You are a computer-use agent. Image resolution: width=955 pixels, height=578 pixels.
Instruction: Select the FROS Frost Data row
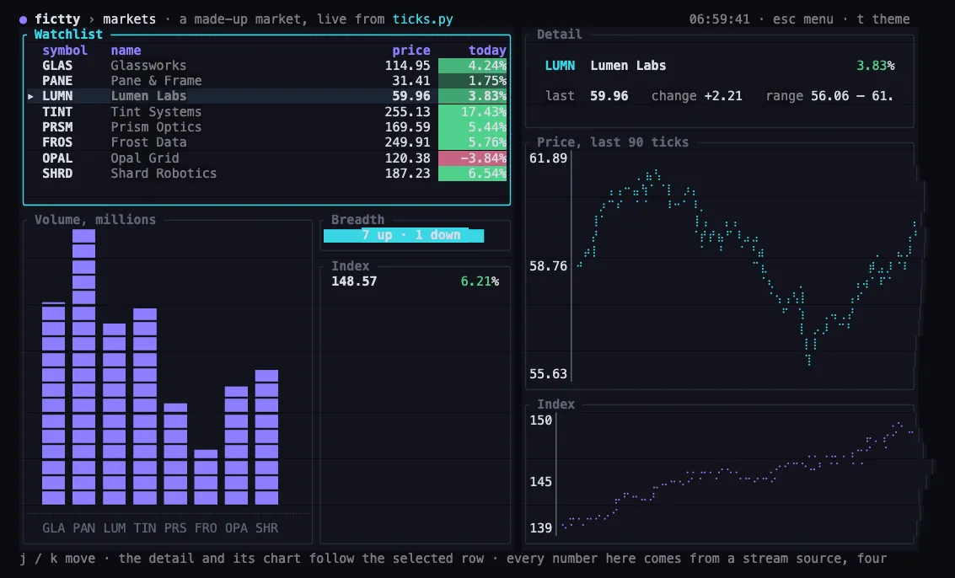coord(266,142)
